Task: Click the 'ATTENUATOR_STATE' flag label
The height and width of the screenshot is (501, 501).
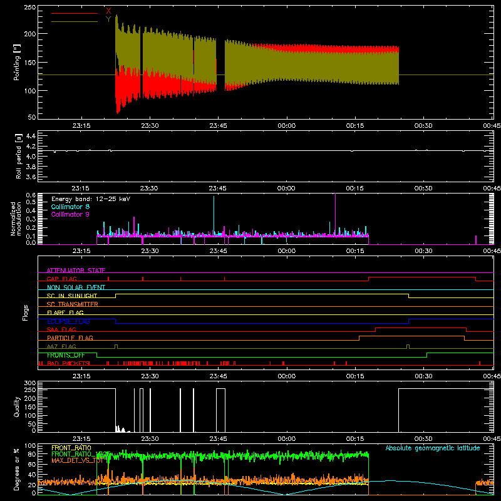Action: 76,271
